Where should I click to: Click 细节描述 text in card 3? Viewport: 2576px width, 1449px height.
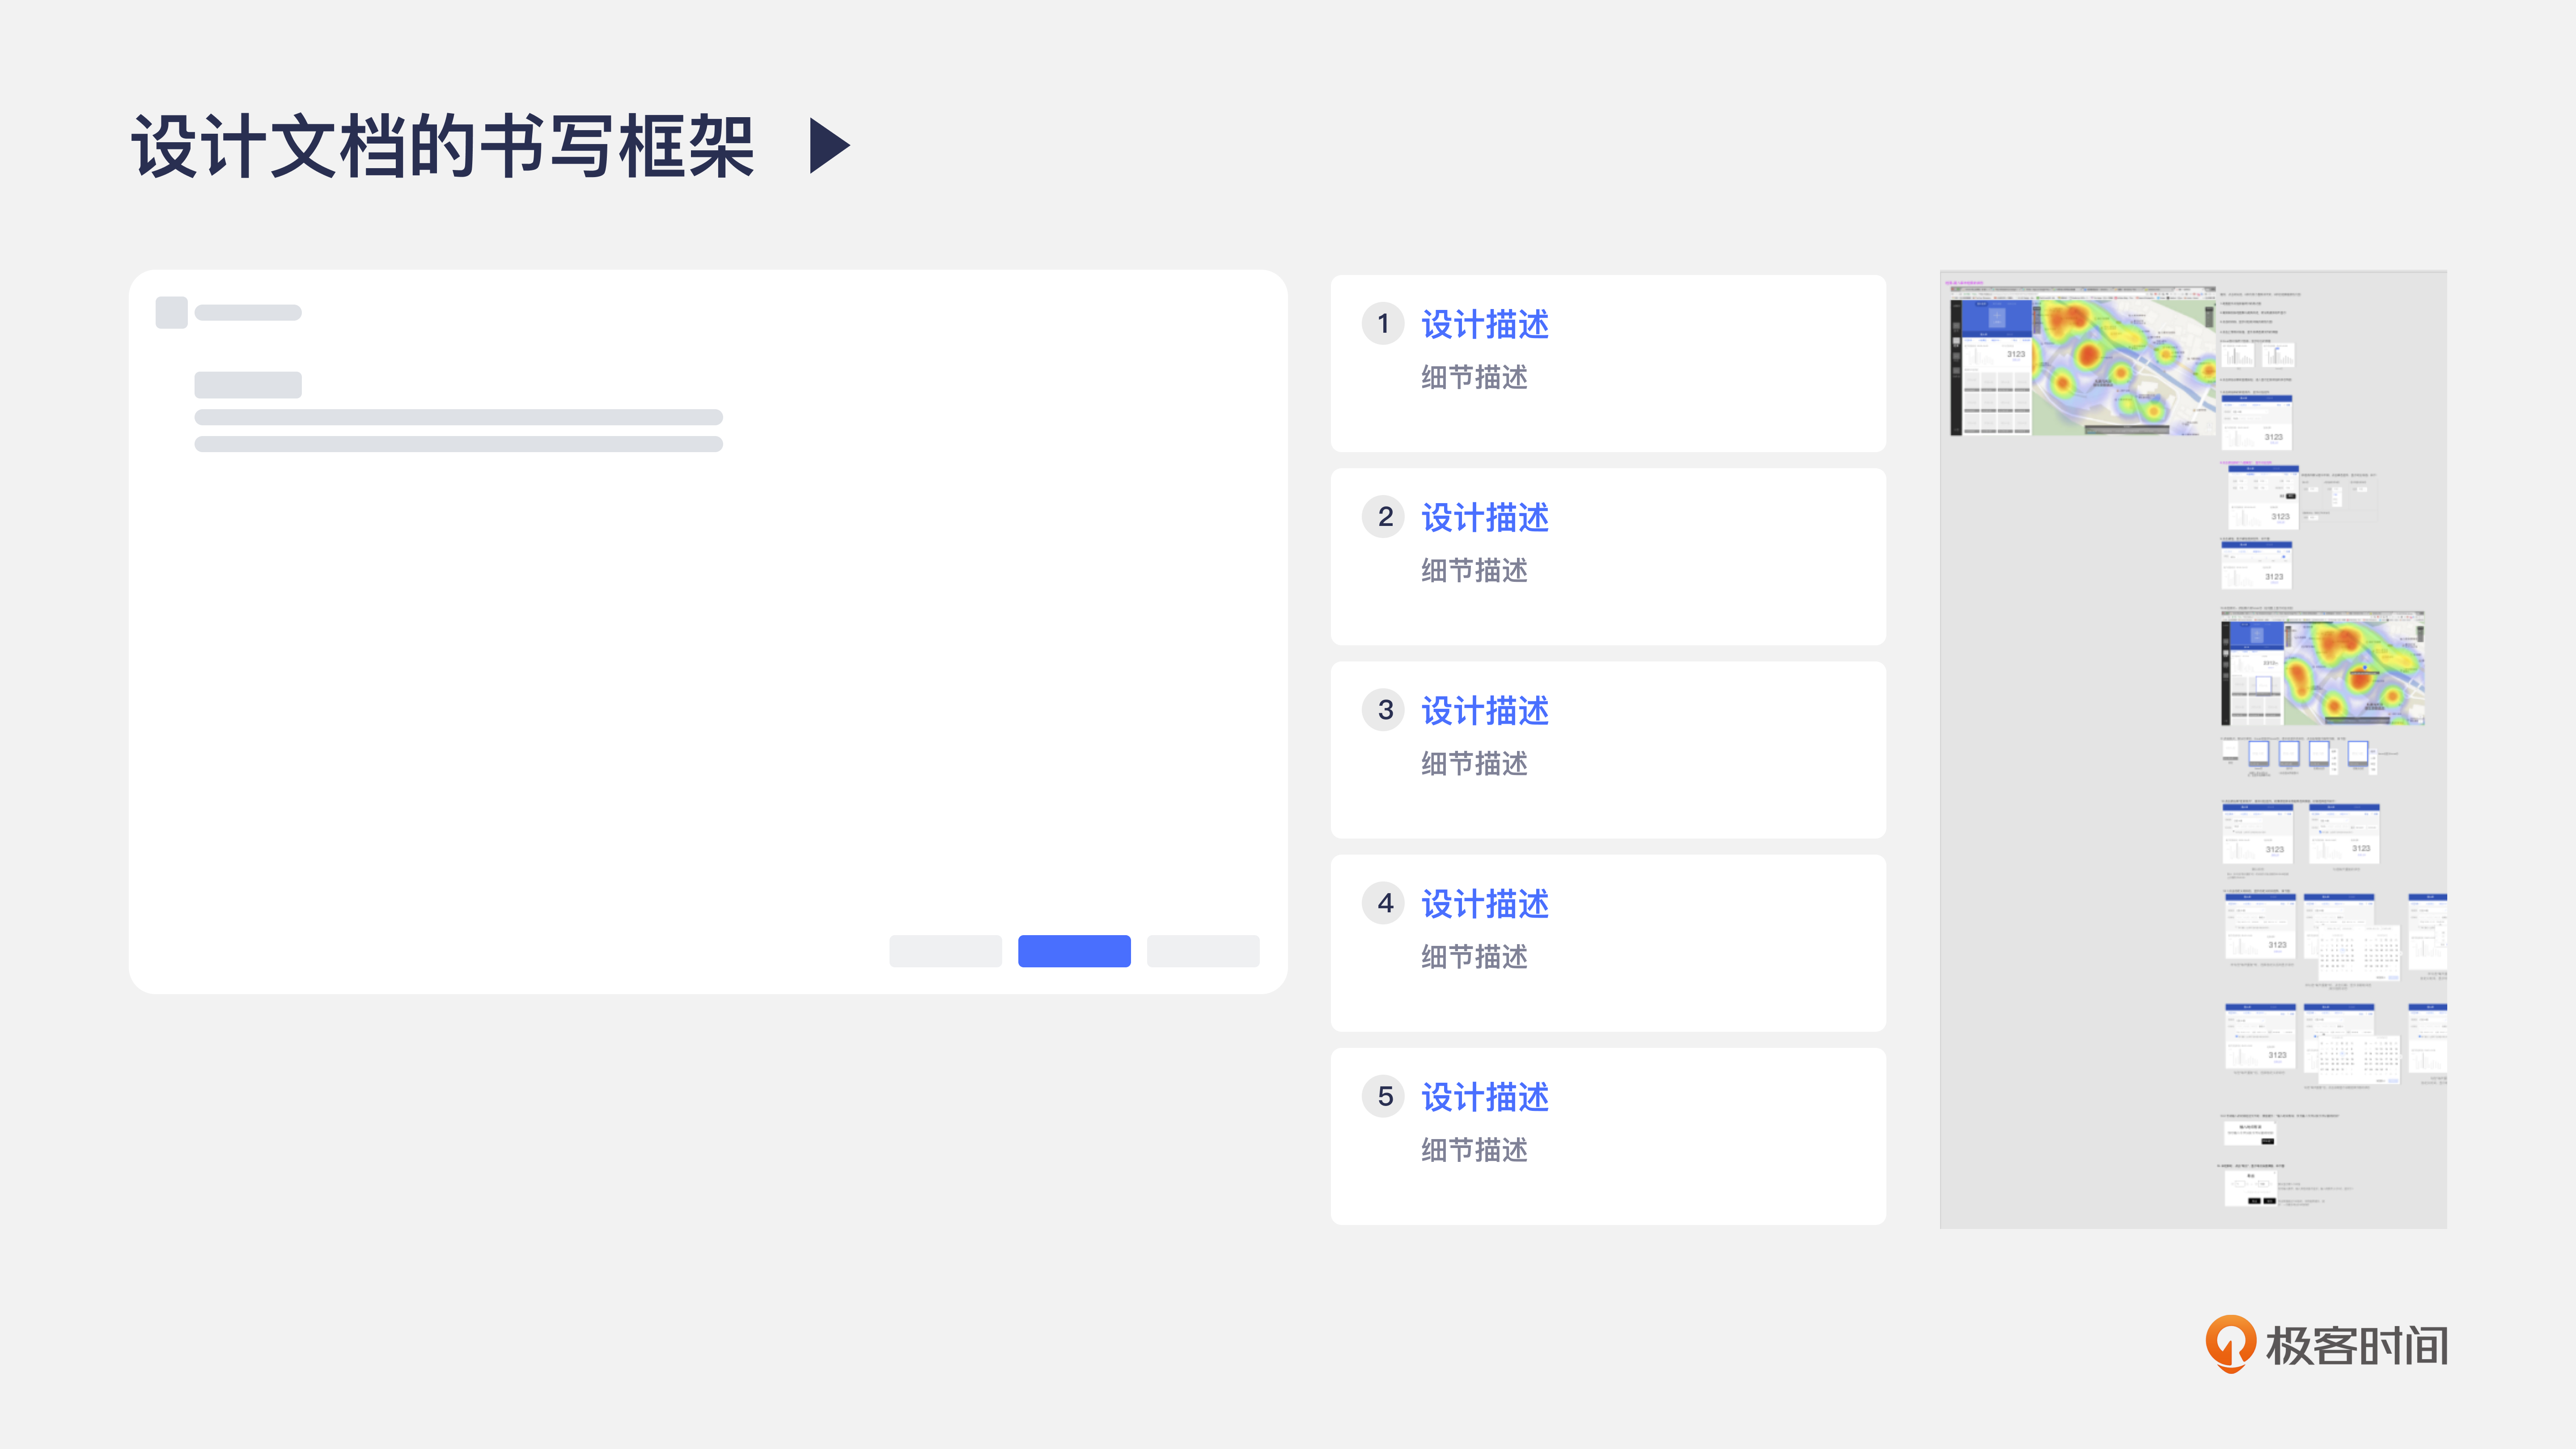point(1474,763)
